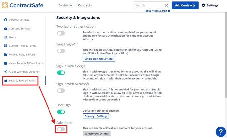Open the Users people icon

pyautogui.click(x=6, y=37)
